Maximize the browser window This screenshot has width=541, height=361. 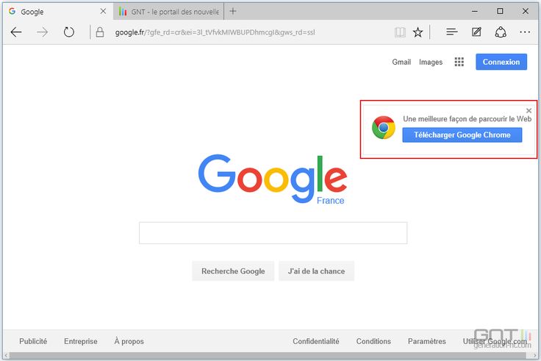pyautogui.click(x=500, y=11)
